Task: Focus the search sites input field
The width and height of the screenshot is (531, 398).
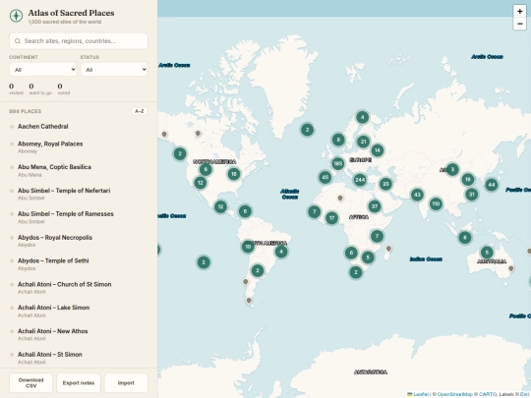Action: [79, 41]
